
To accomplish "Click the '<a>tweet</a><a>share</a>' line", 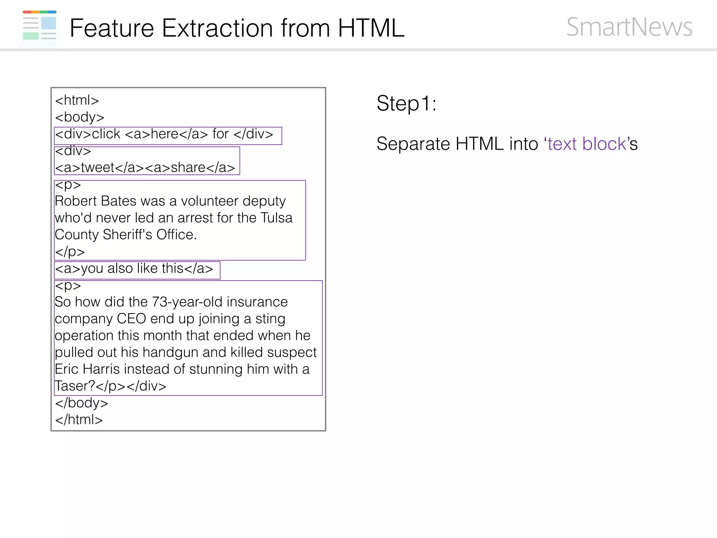I will (145, 167).
